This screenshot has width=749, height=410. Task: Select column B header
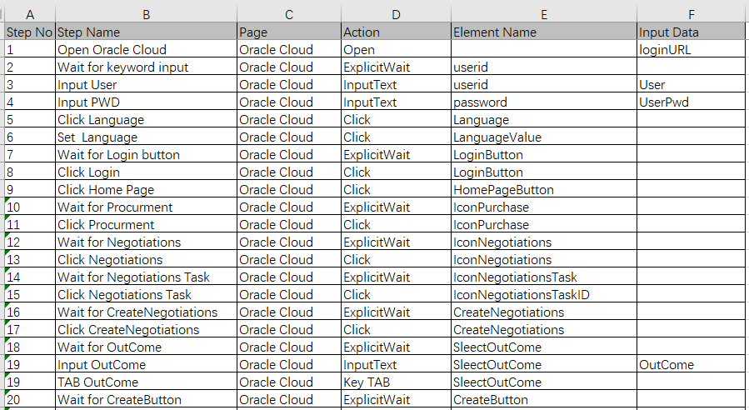tap(146, 14)
